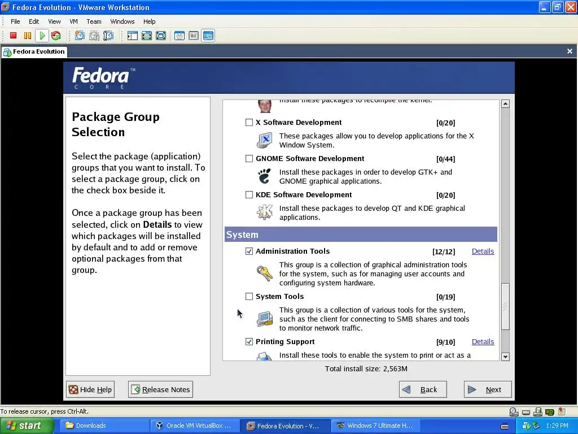Click the Hide Help button
This screenshot has width=578, height=434.
pyautogui.click(x=90, y=389)
